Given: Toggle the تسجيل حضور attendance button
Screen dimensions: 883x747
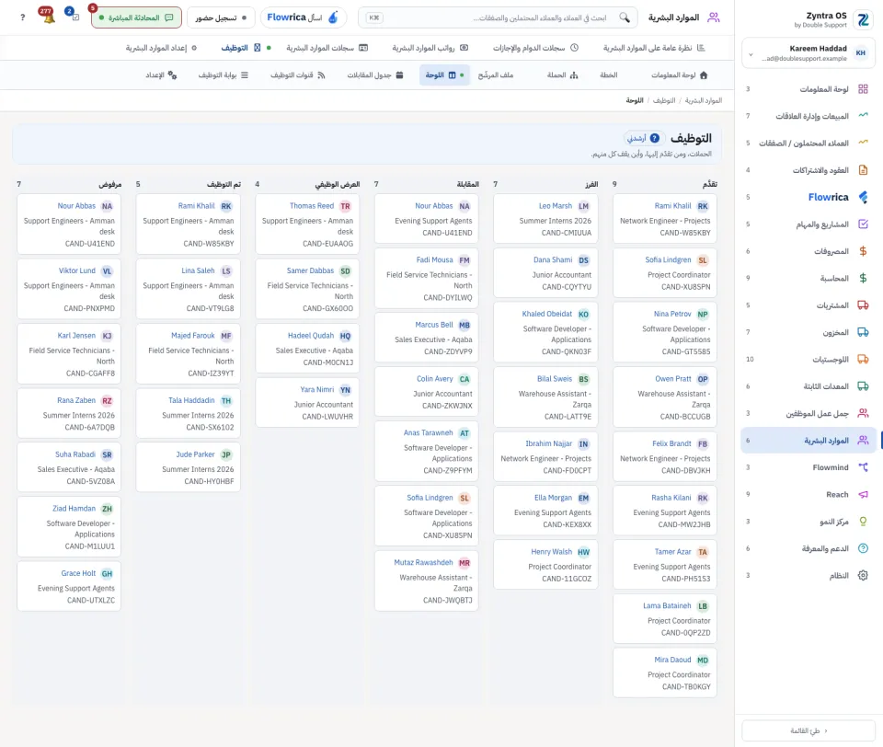Looking at the screenshot, I should 221,17.
